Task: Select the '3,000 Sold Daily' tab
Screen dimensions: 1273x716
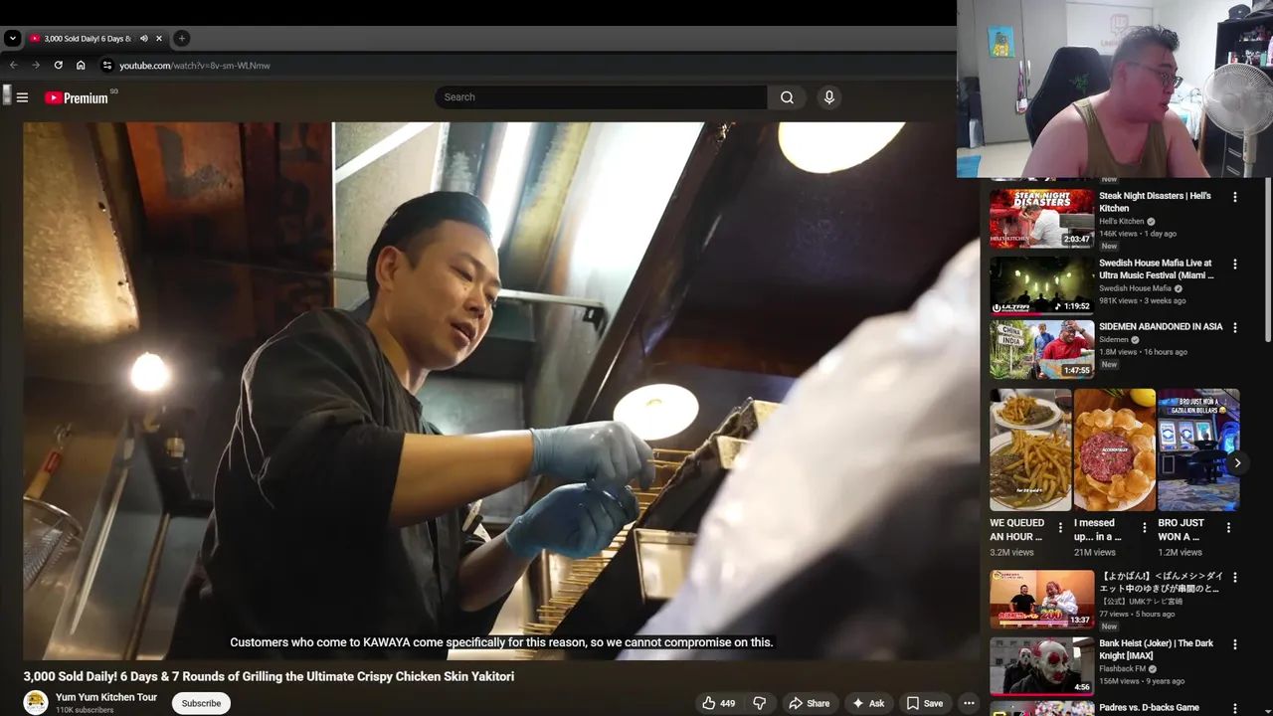Action: 88,39
